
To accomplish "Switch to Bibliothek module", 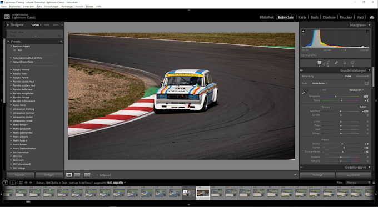I will (267, 17).
